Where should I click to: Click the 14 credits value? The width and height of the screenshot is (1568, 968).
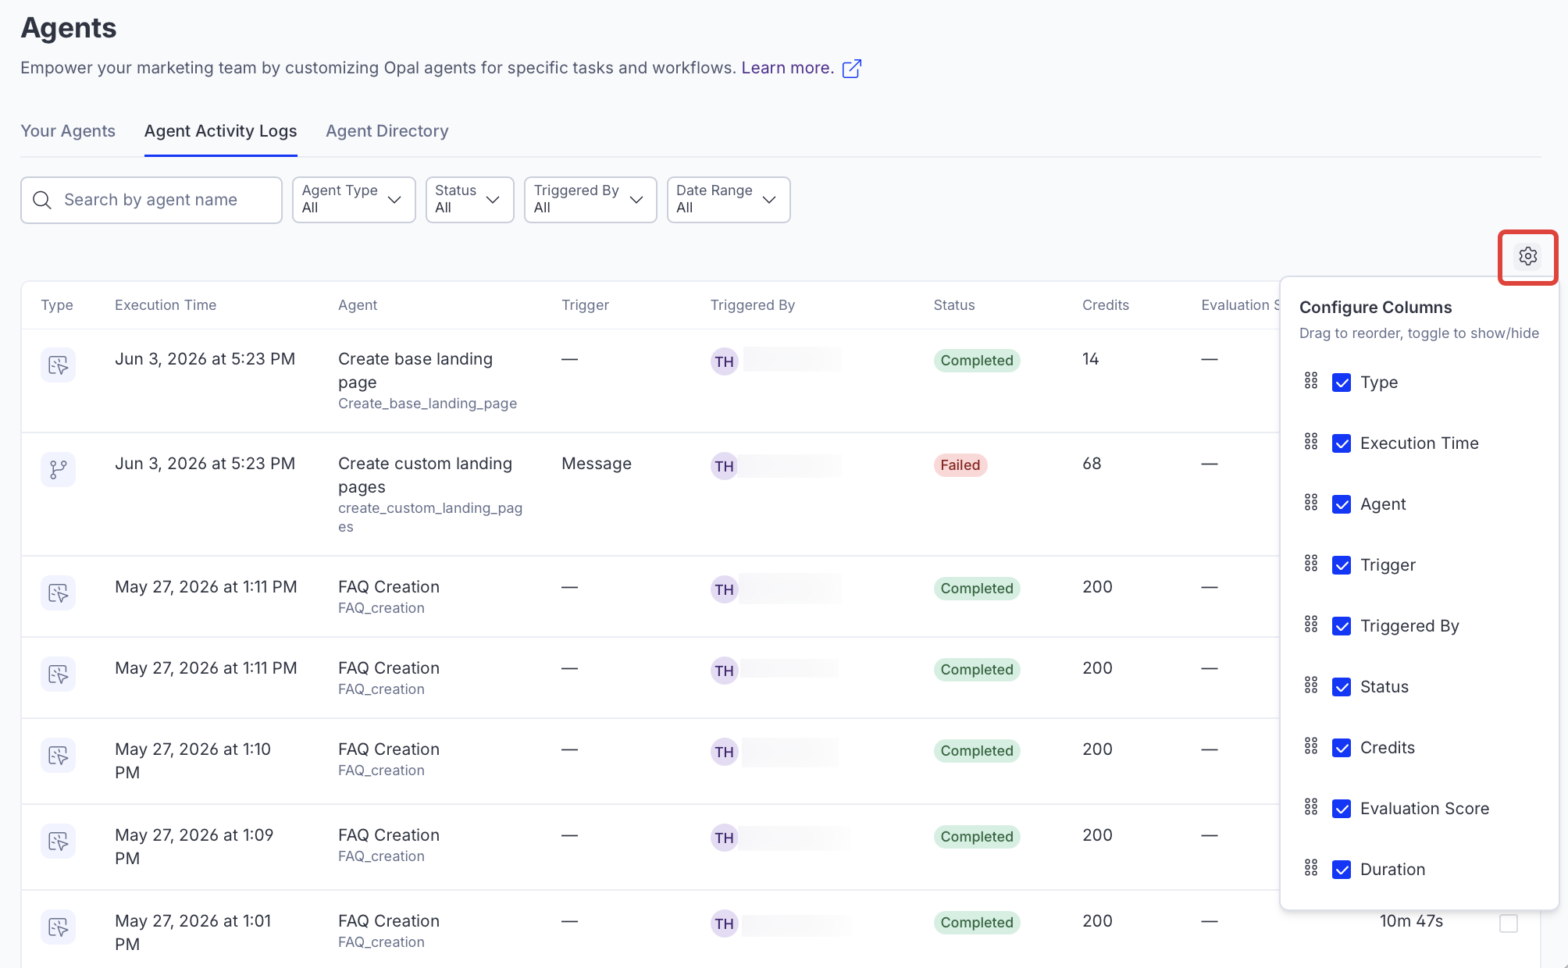pyautogui.click(x=1090, y=359)
